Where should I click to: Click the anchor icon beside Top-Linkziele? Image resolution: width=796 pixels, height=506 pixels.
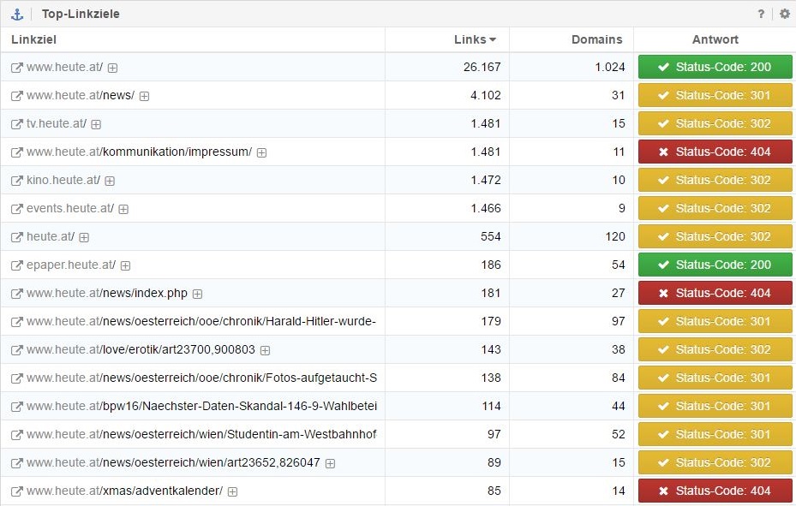[16, 14]
